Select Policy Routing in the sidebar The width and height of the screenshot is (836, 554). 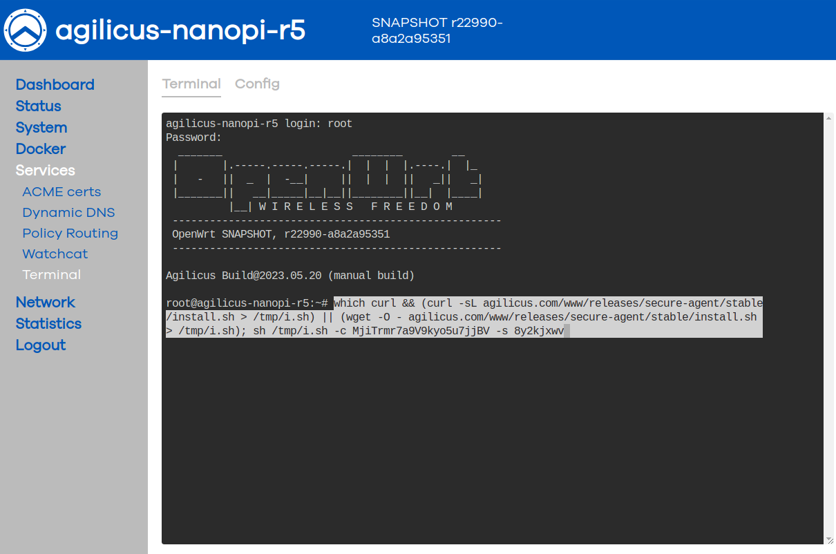coord(70,233)
